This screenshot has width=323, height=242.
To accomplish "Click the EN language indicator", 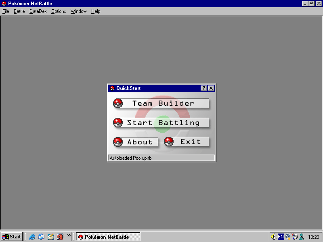I will click(x=281, y=237).
